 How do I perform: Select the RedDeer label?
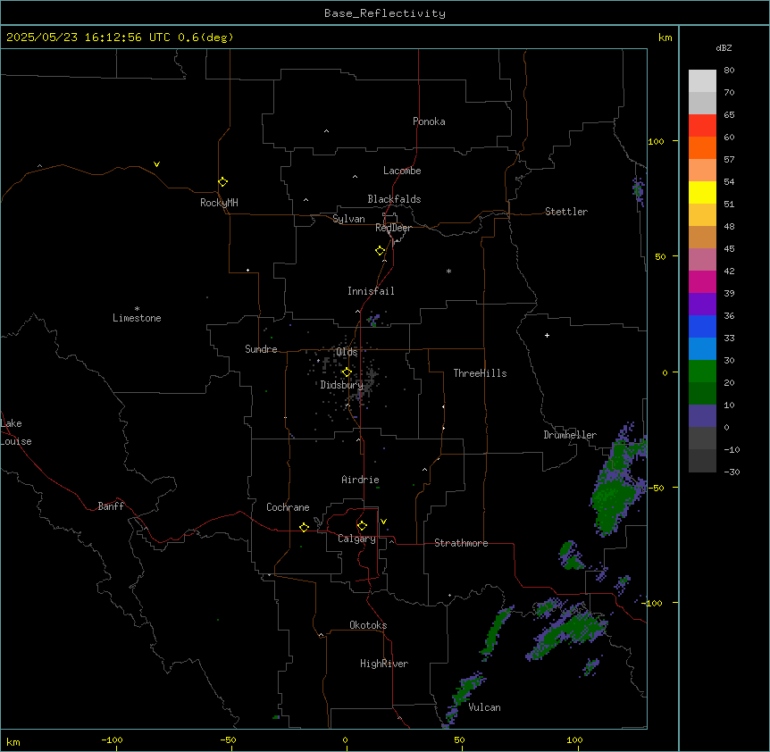pos(393,228)
